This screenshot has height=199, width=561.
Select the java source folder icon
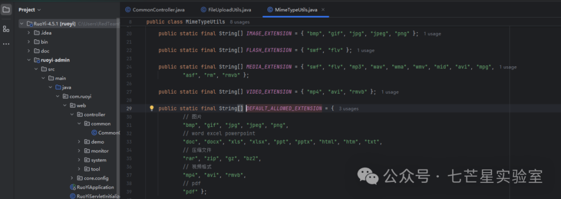click(x=58, y=88)
